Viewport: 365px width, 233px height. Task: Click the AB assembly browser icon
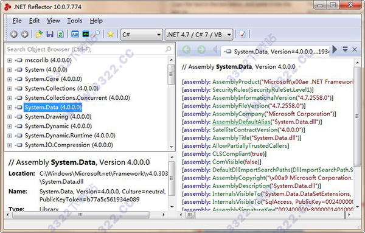click(x=75, y=35)
